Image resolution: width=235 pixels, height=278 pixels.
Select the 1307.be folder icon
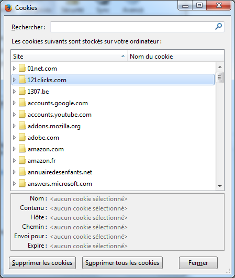click(23, 91)
